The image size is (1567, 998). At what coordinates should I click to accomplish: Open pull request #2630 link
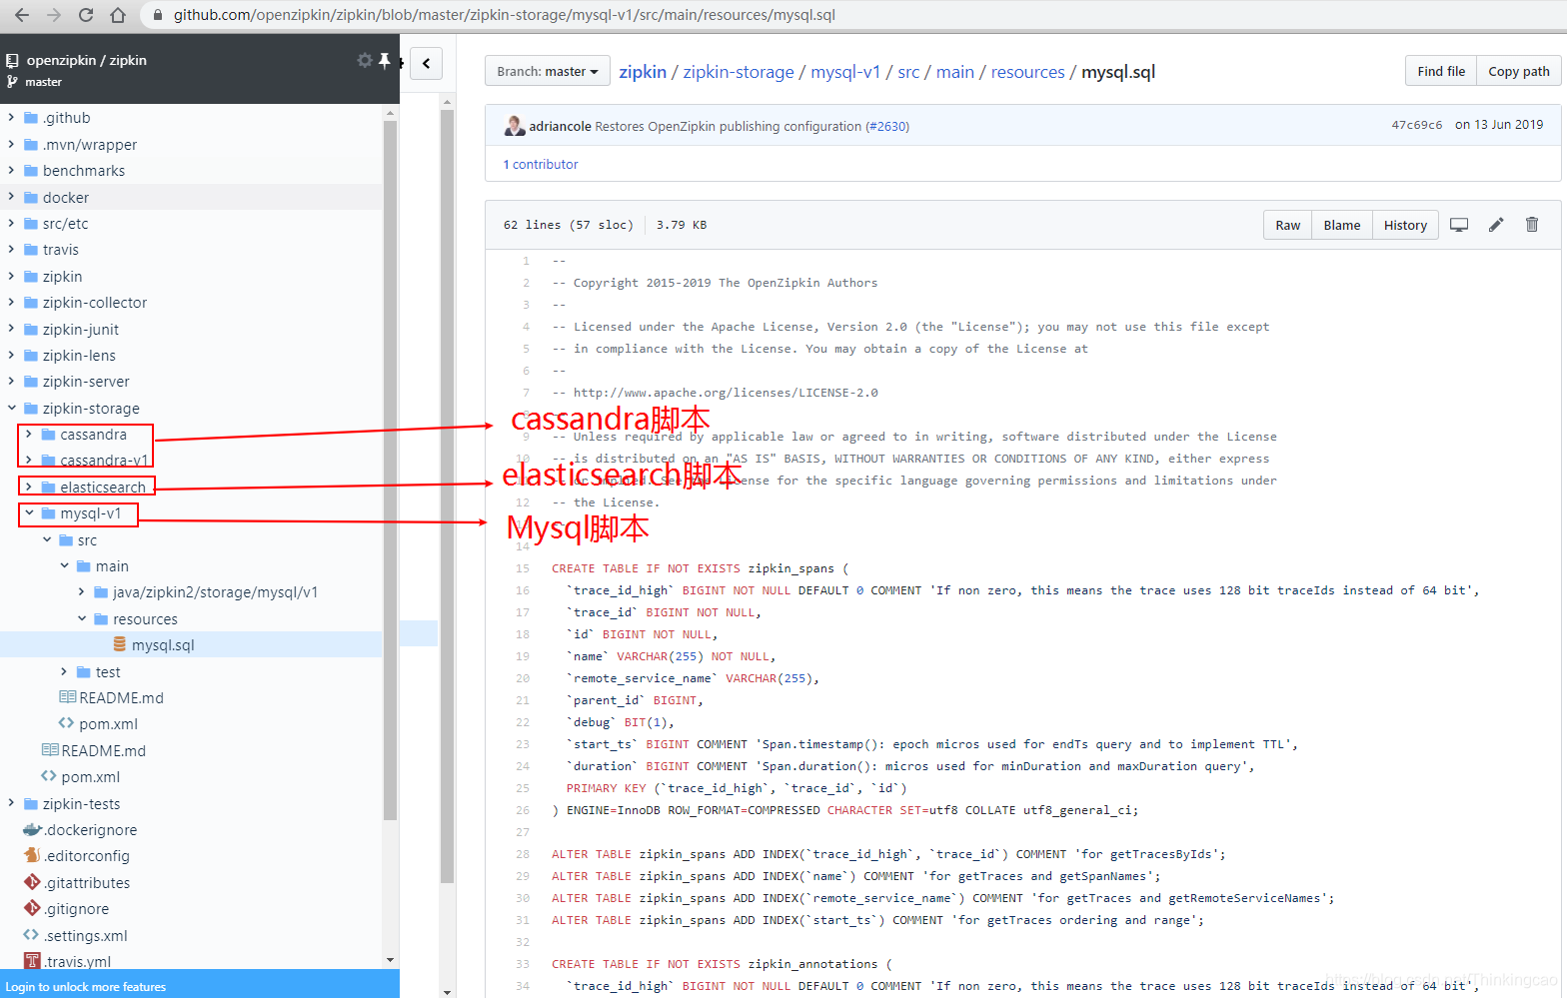click(x=887, y=126)
